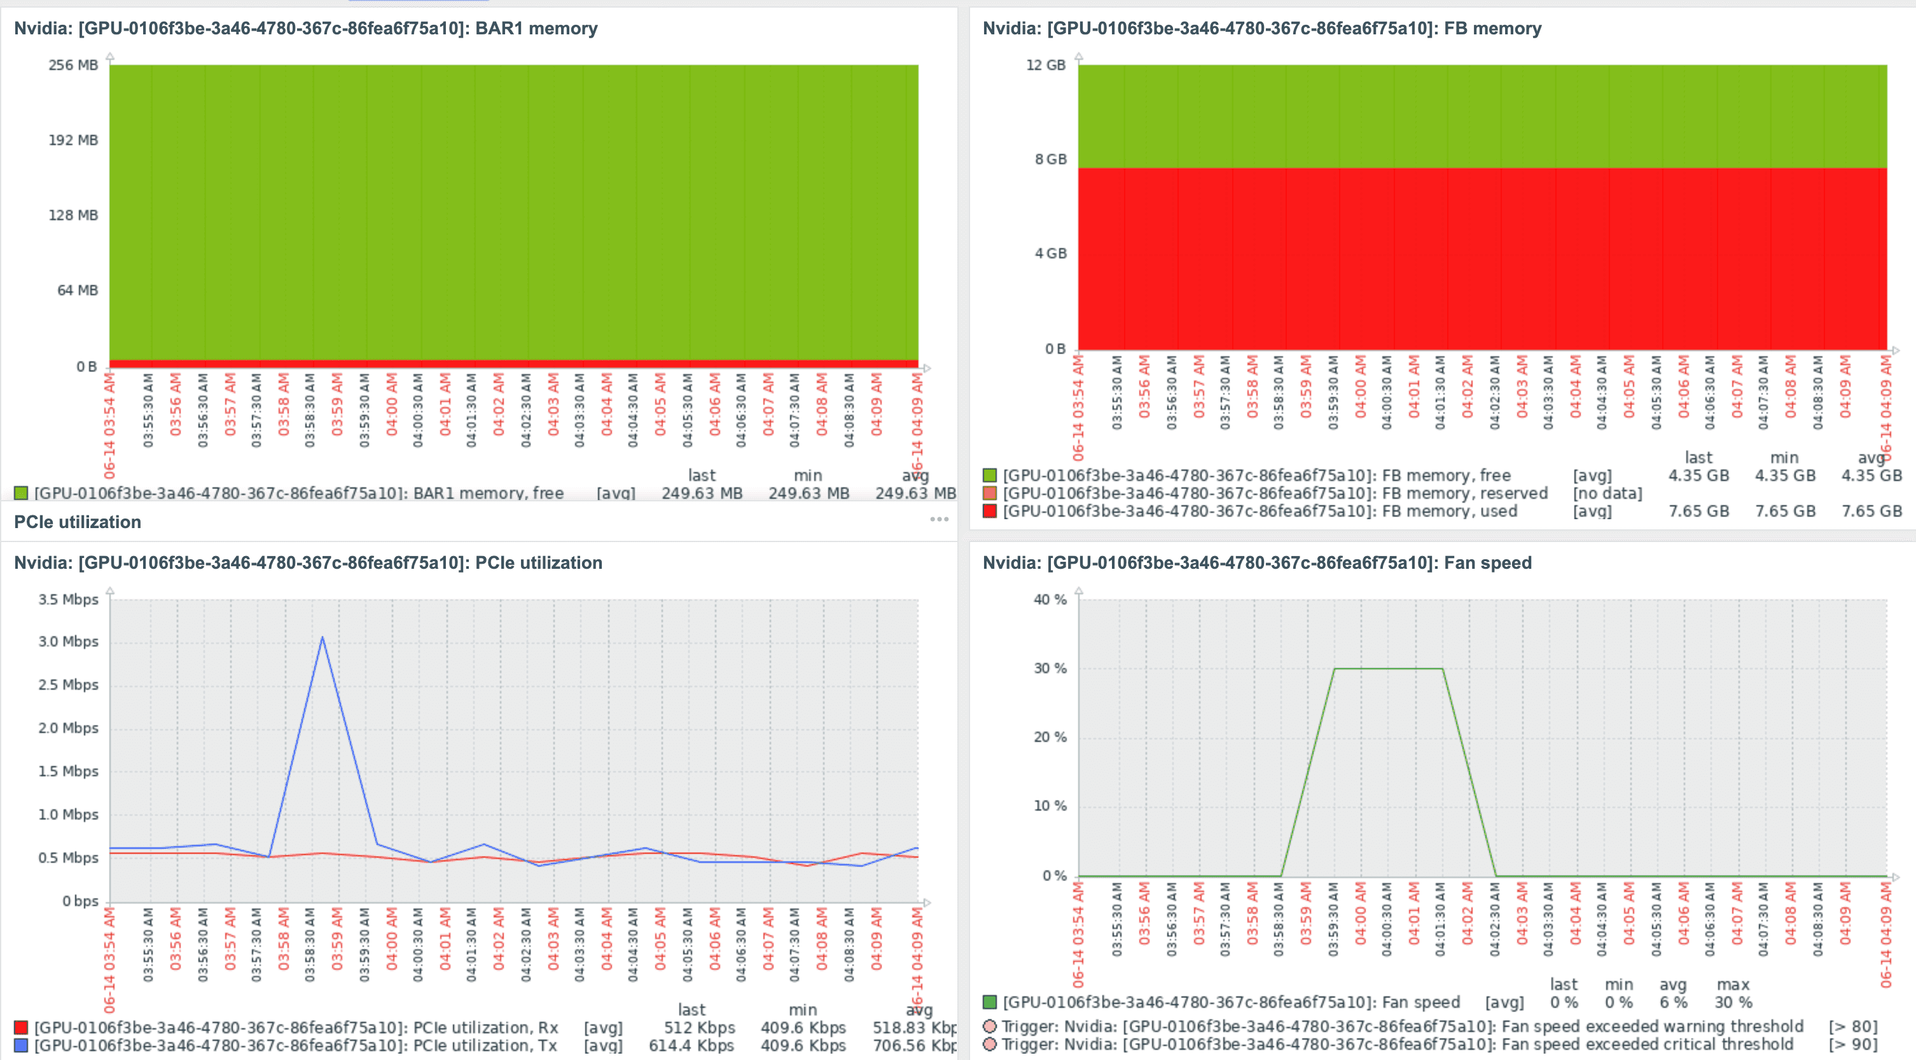The width and height of the screenshot is (1916, 1060).
Task: Click the fan speed critical threshold trigger icon
Action: click(x=989, y=1044)
